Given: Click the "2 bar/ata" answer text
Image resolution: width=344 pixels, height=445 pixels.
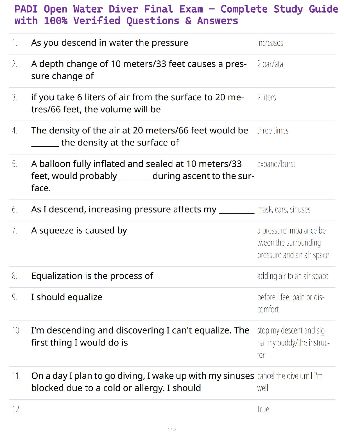Looking at the screenshot, I should pyautogui.click(x=270, y=64).
